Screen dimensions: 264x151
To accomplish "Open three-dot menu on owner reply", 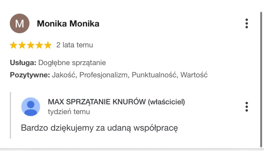I will [247, 106].
